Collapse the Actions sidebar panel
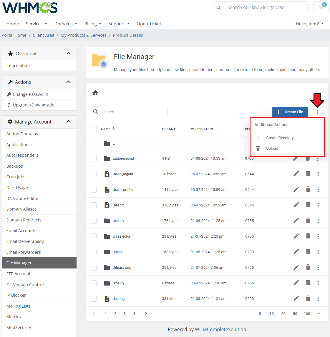Screen dimensions: 330x337 (x=68, y=82)
